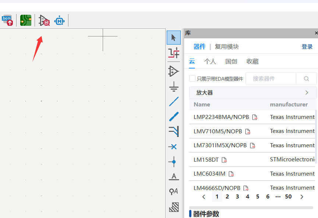This screenshot has height=218, width=318.
Task: Click the component search icon with magnifier
Action: [x=44, y=20]
